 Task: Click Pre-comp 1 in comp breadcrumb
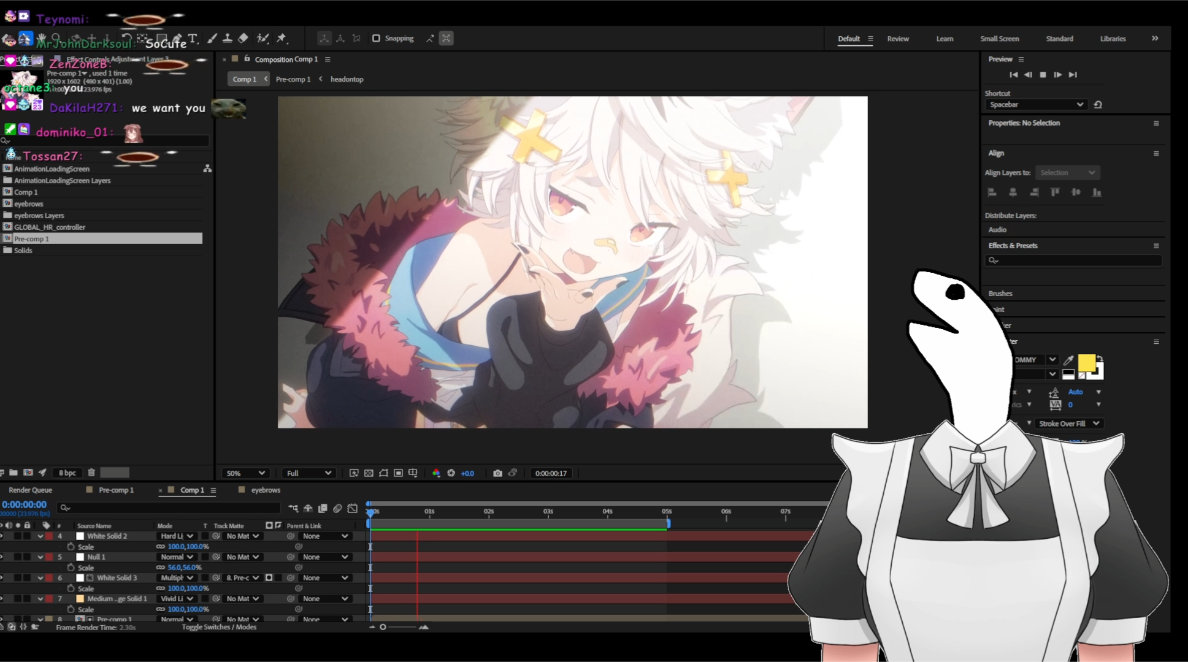(x=293, y=79)
